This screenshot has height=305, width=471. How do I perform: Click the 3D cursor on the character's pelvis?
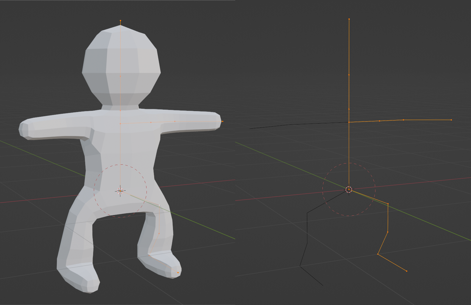(120, 191)
